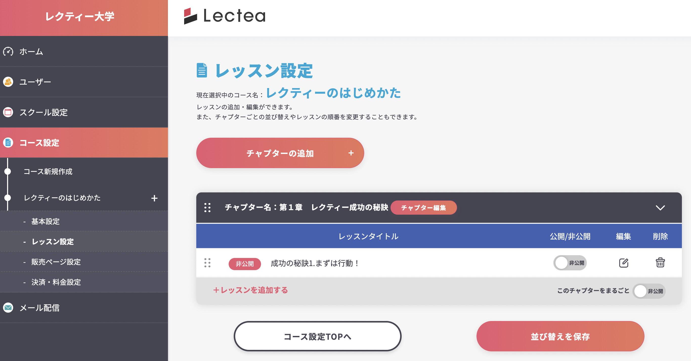Grab the lesson row drag handle dots
This screenshot has height=361, width=691.
pyautogui.click(x=208, y=263)
